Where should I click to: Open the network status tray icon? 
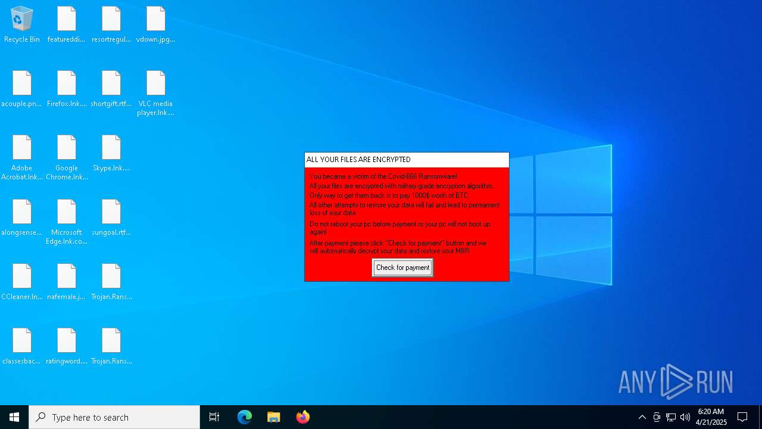(x=671, y=417)
